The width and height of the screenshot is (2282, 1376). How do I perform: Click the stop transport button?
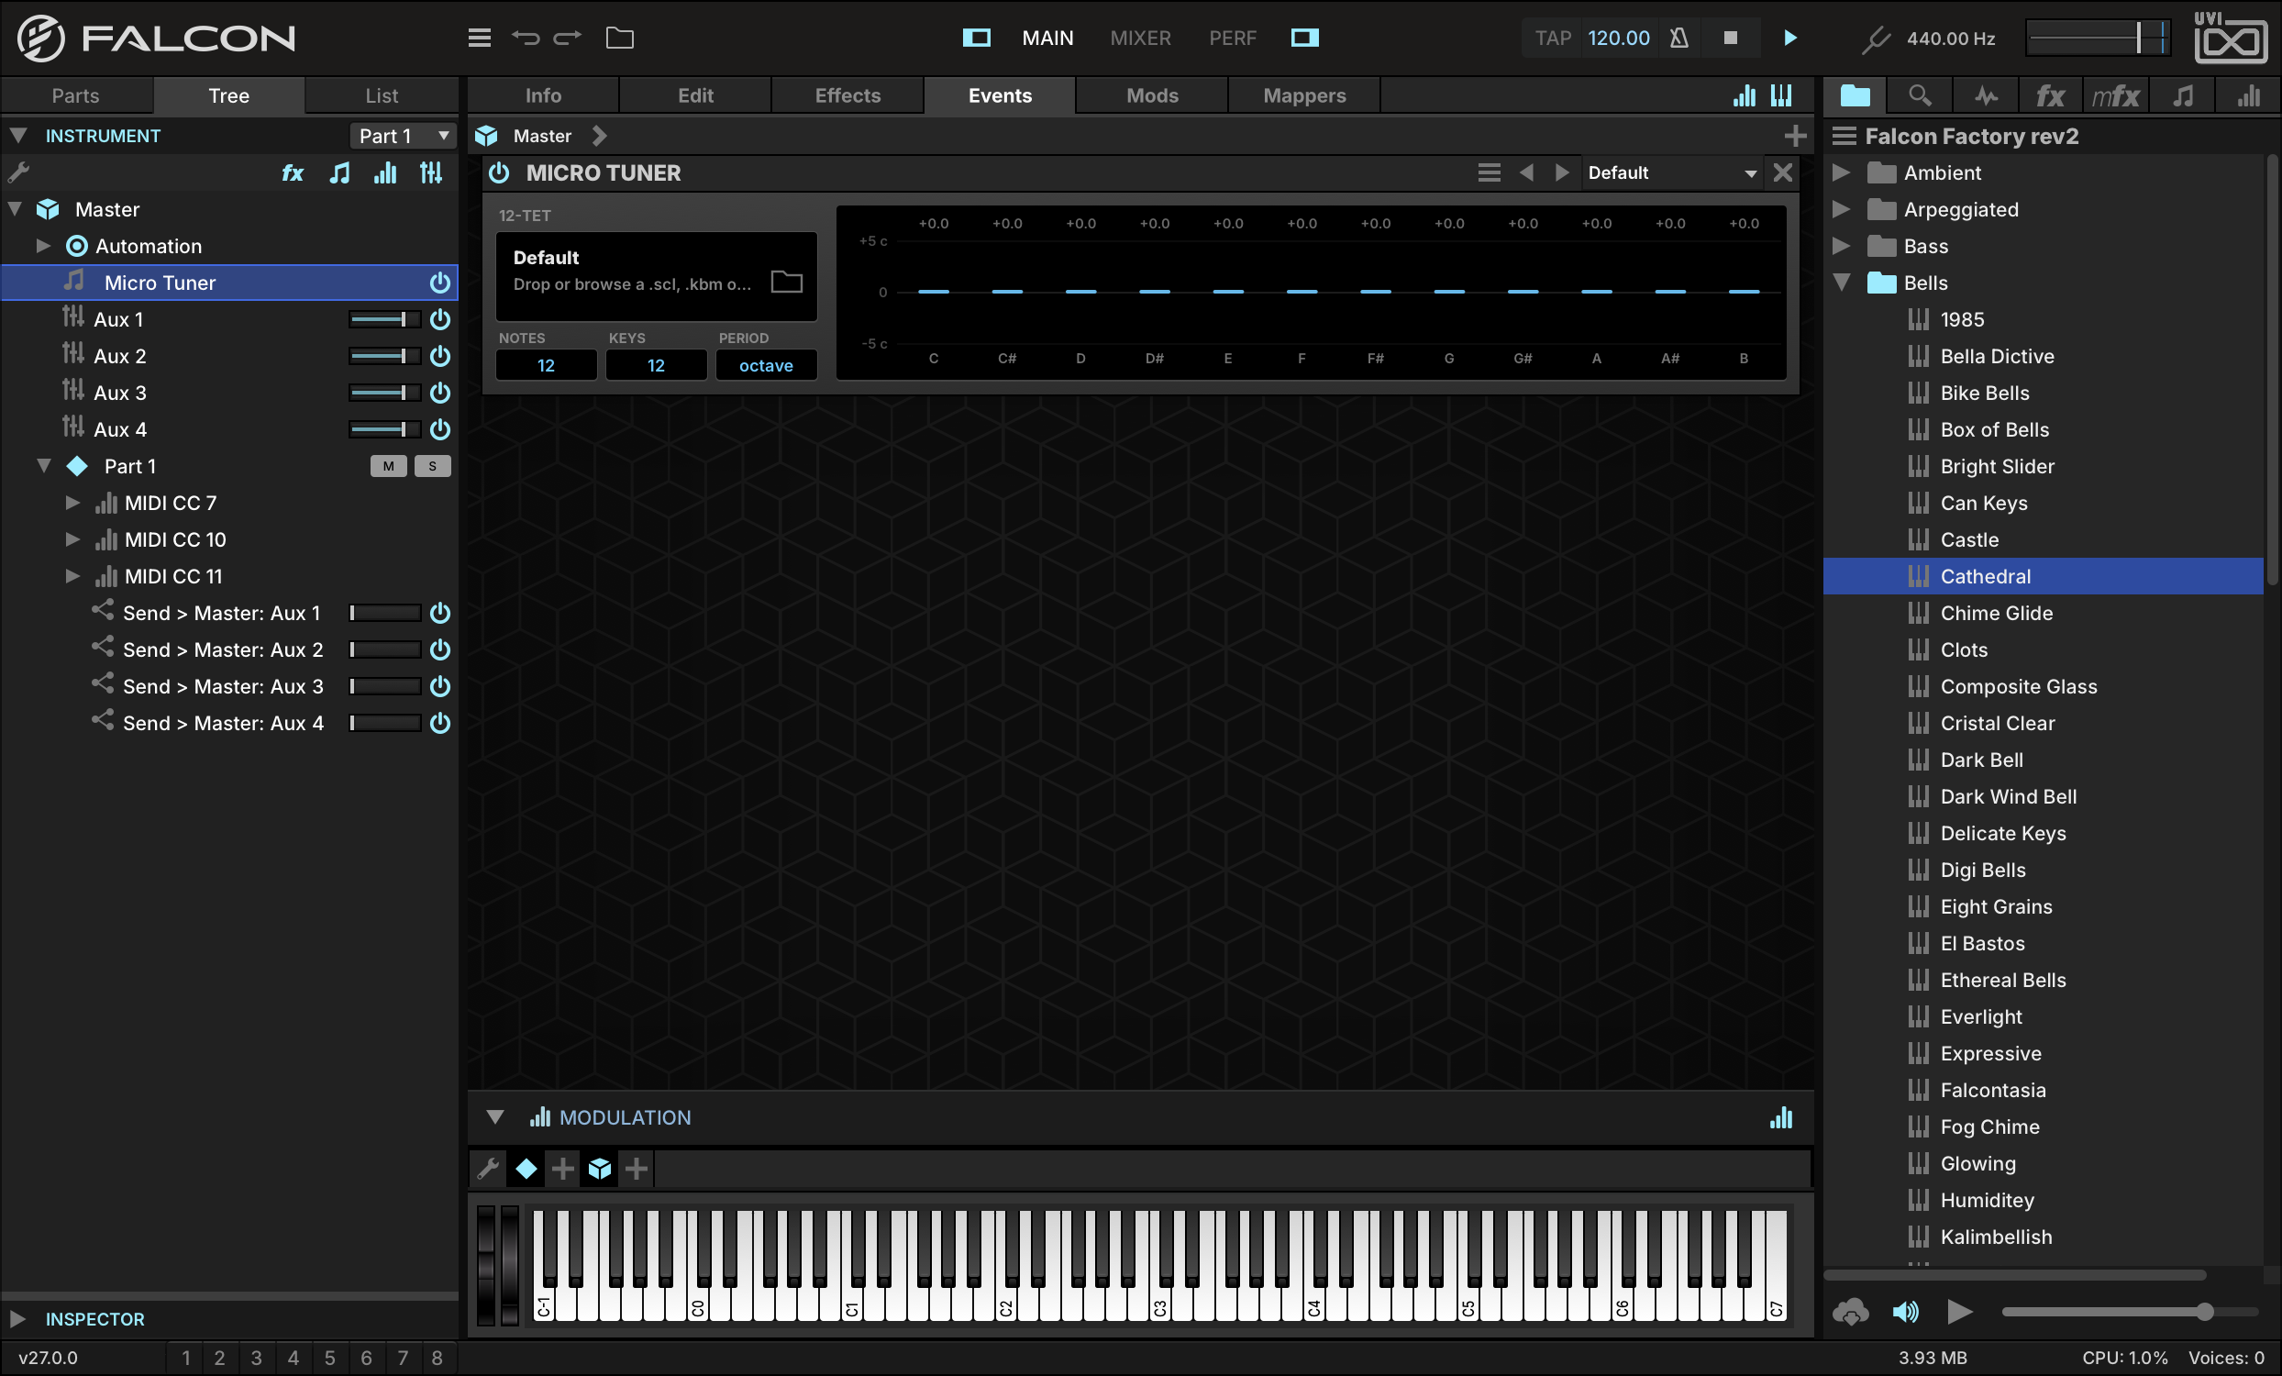pyautogui.click(x=1729, y=38)
